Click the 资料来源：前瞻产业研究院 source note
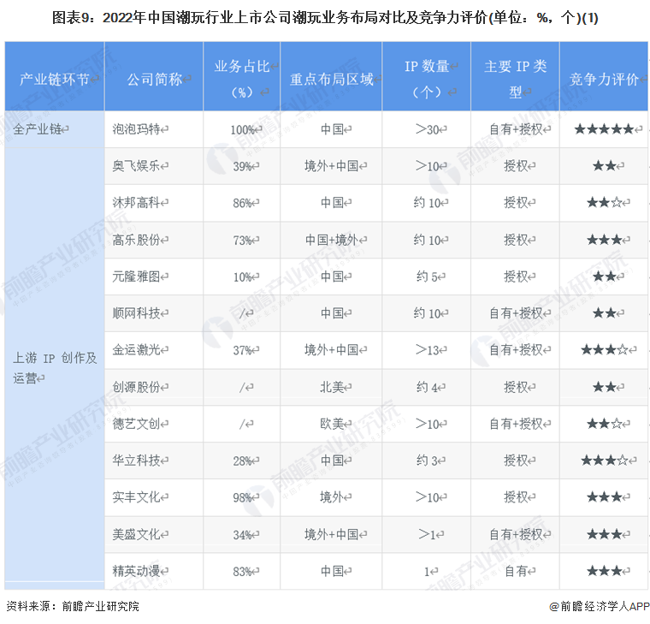Screen dimensions: 650x624 [x=73, y=607]
